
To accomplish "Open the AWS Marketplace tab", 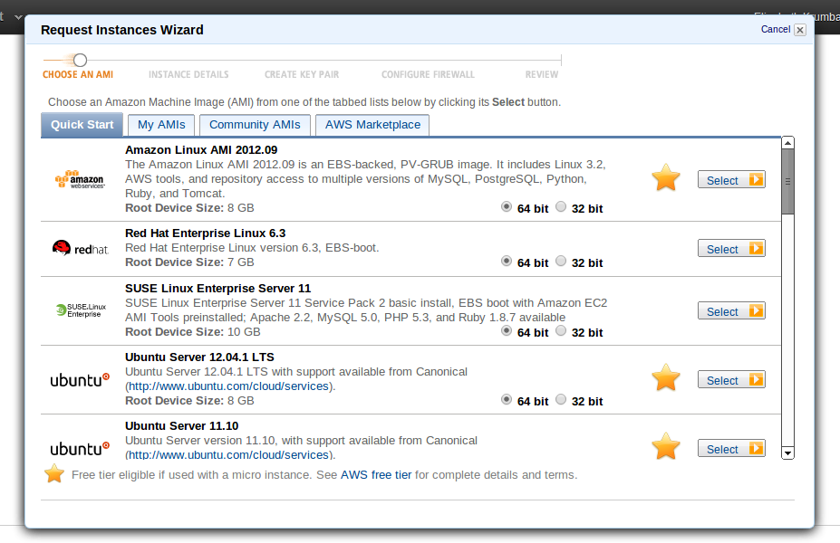I will [372, 125].
